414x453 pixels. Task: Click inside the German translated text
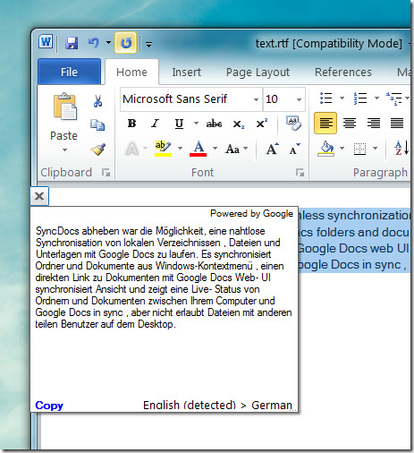pyautogui.click(x=164, y=278)
